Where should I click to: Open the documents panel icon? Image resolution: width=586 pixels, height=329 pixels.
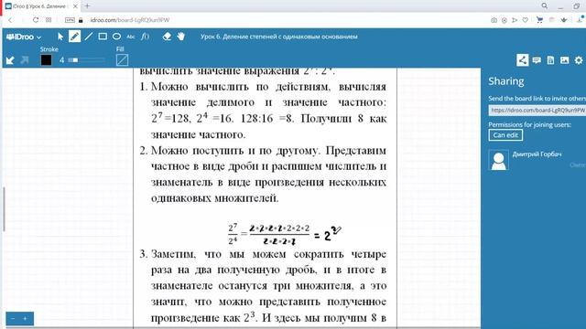pos(550,60)
